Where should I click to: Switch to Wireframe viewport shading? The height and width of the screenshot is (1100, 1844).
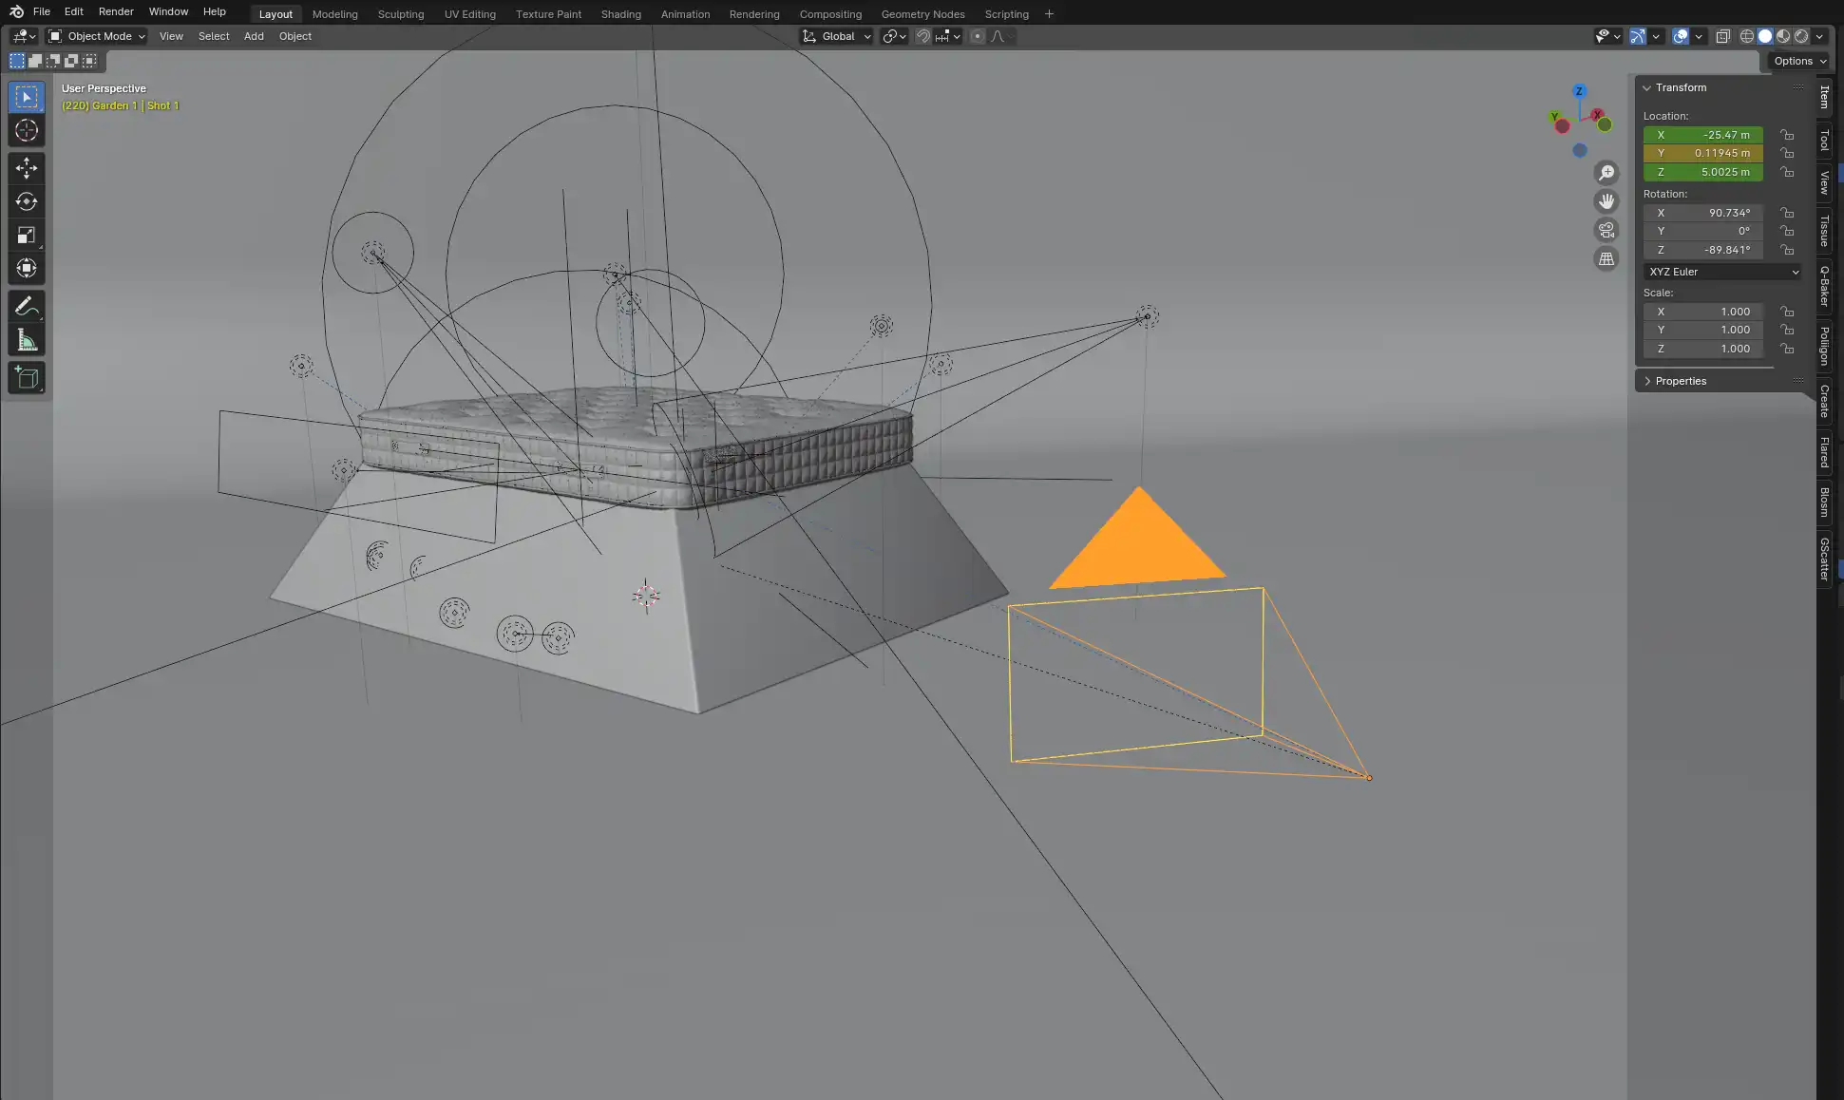[1747, 36]
